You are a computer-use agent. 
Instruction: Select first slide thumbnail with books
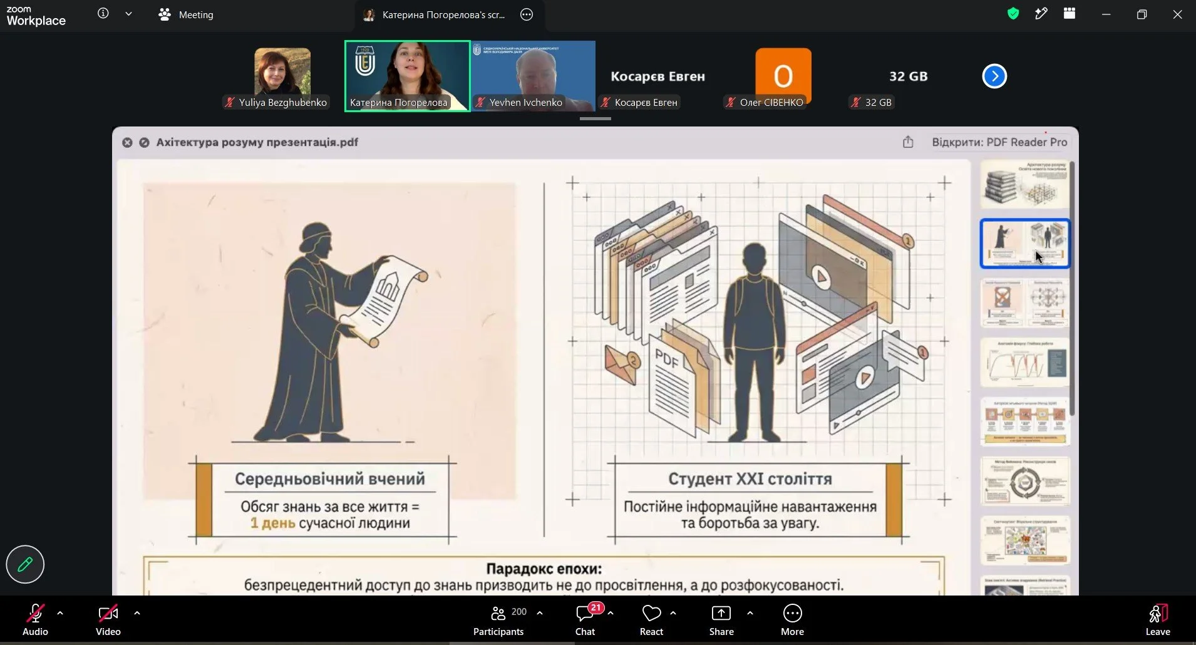pyautogui.click(x=1024, y=185)
